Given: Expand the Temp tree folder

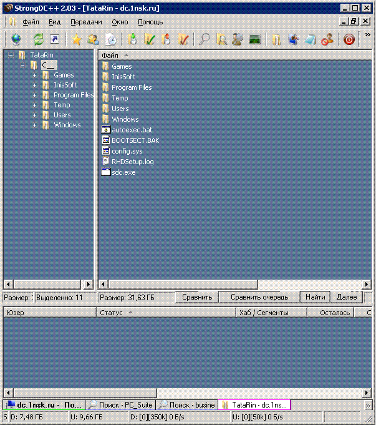Looking at the screenshot, I should coord(34,105).
